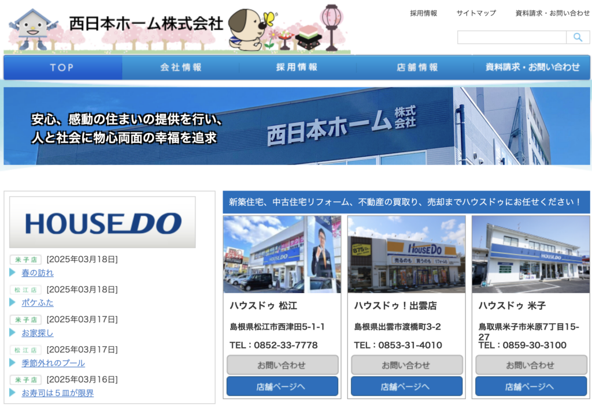Open the お寿司は５皿が限界 blog link
This screenshot has width=592, height=408.
point(57,393)
